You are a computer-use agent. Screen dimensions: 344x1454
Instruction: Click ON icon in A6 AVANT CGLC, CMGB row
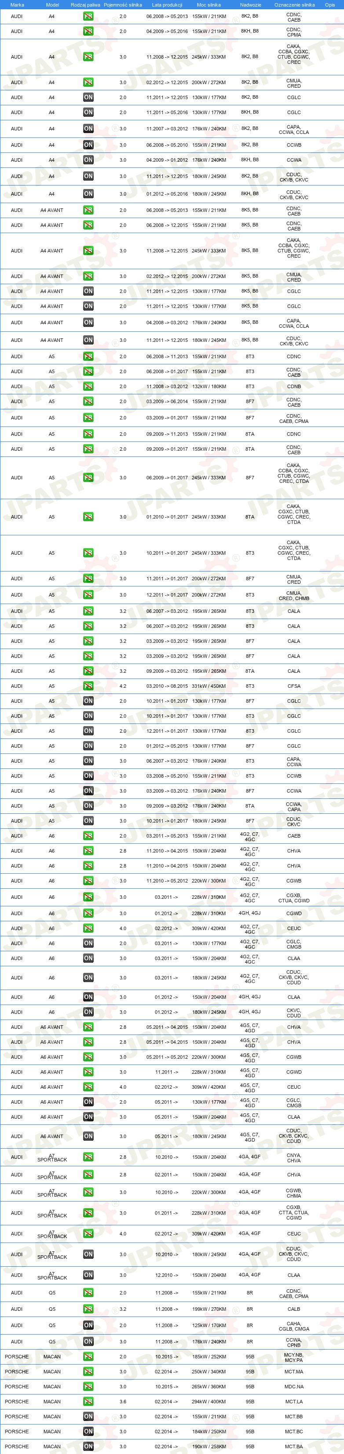[88, 1102]
